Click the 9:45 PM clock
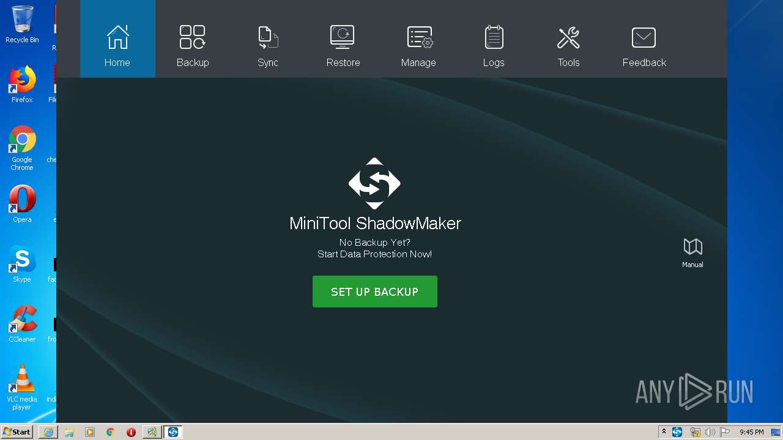Viewport: 783px width, 440px height. pyautogui.click(x=751, y=432)
